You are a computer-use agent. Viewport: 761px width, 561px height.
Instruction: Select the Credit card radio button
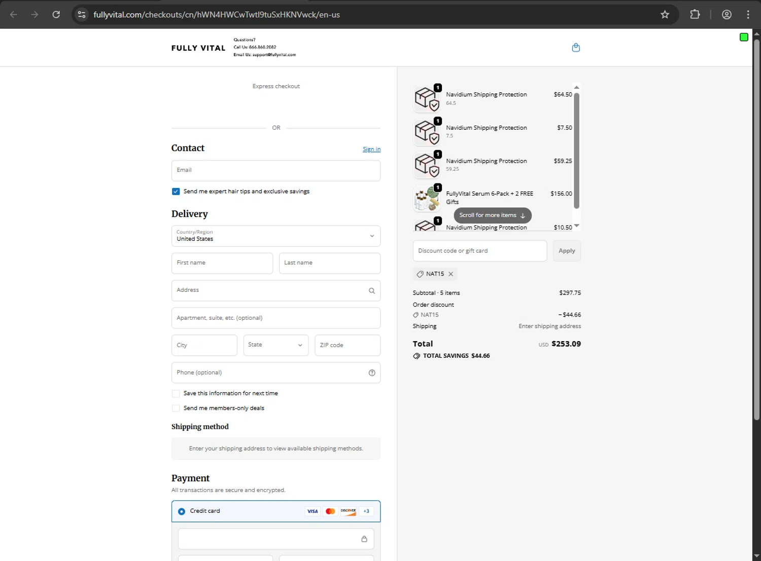click(x=182, y=512)
